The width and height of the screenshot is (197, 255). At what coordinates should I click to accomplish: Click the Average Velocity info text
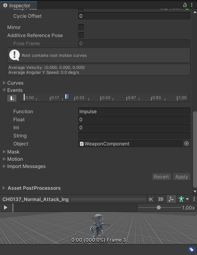(46, 67)
